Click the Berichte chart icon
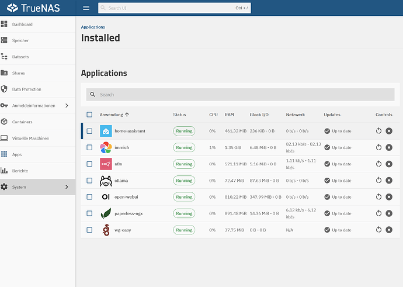Screen dimensions: 403x287 [4, 170]
